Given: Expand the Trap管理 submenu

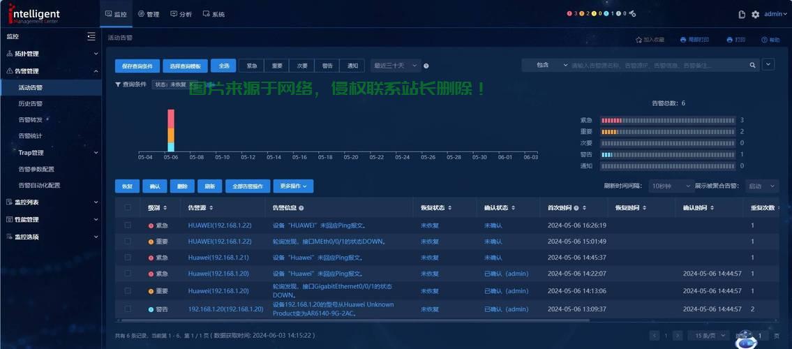Looking at the screenshot, I should (51, 153).
